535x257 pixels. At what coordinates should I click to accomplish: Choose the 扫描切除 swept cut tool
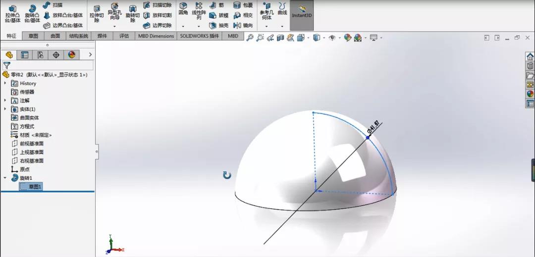(x=158, y=5)
